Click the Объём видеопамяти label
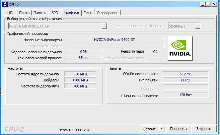Viewport: 220px width, 135px height. point(140,74)
